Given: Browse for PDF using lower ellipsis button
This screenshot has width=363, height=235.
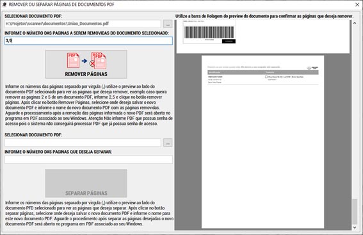Looking at the screenshot, I should pos(168,143).
